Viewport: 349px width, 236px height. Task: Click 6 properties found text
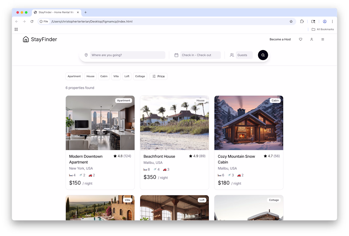80,88
